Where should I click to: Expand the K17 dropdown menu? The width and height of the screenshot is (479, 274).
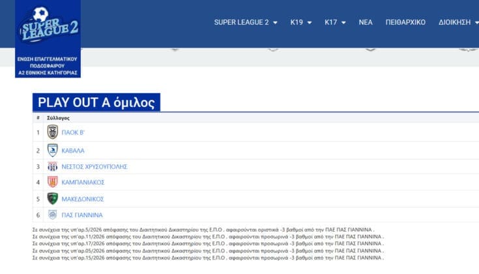click(x=336, y=22)
